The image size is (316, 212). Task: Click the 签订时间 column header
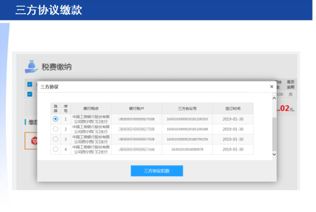[x=233, y=109]
